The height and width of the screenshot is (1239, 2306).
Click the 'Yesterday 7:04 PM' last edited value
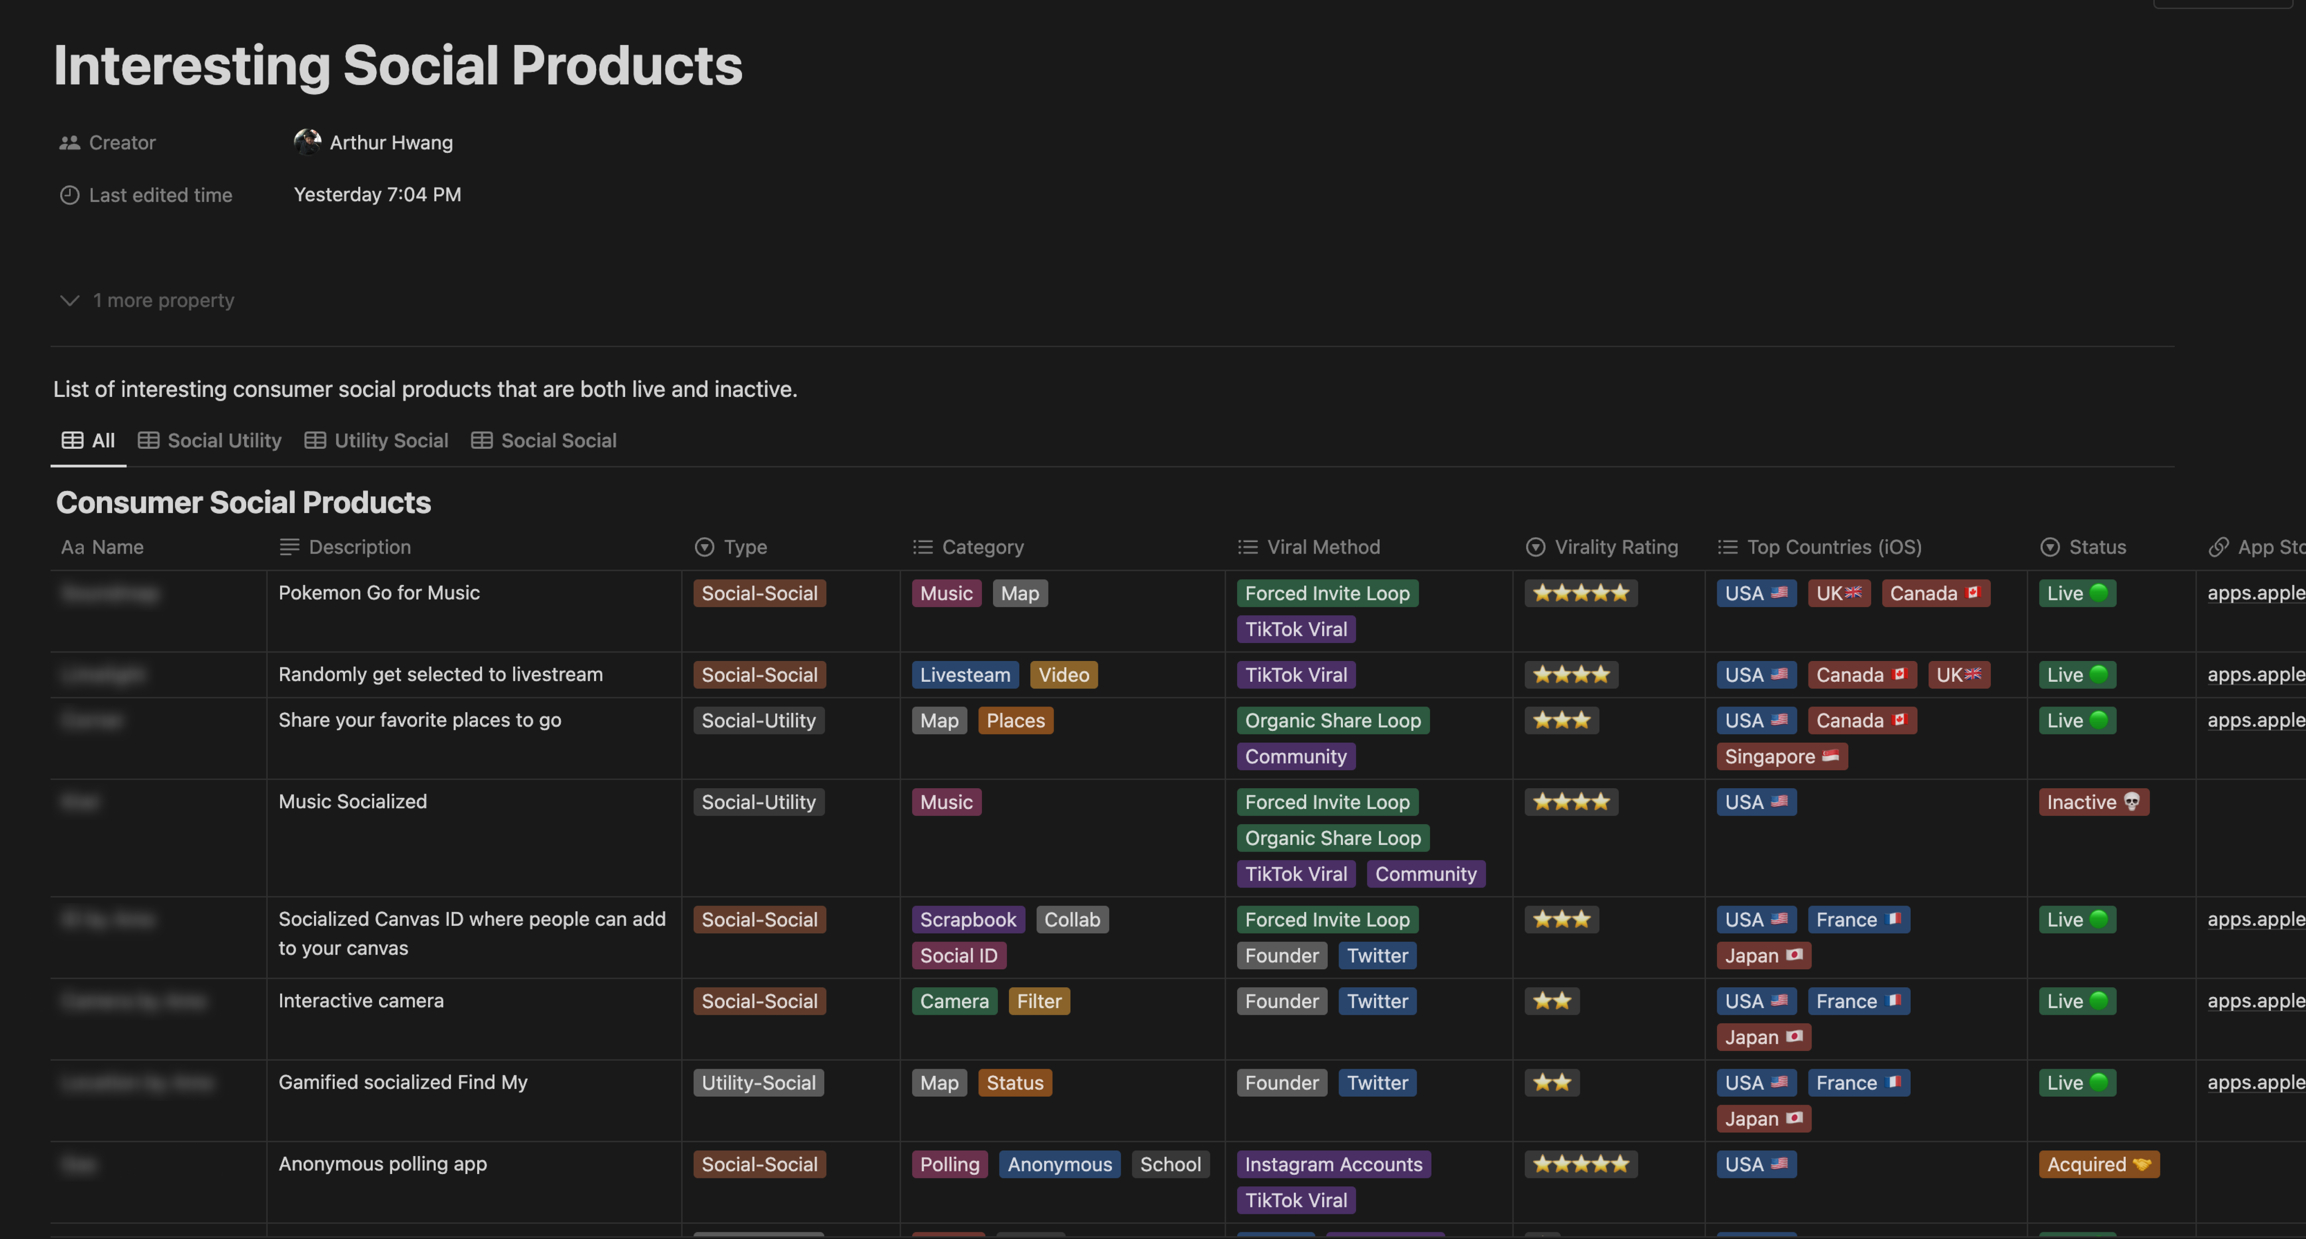(377, 194)
